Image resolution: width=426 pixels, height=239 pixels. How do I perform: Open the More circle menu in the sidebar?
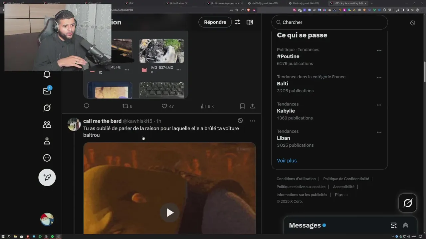tap(47, 158)
